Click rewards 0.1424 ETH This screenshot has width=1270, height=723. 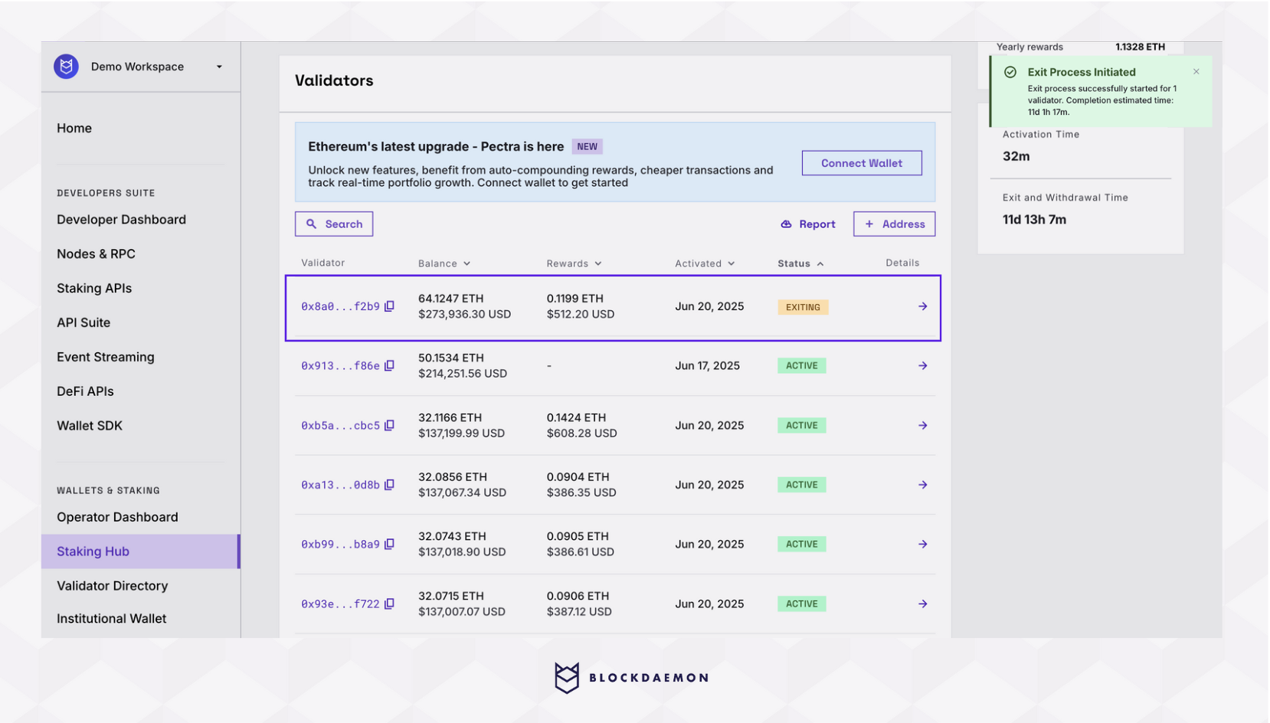pyautogui.click(x=576, y=417)
